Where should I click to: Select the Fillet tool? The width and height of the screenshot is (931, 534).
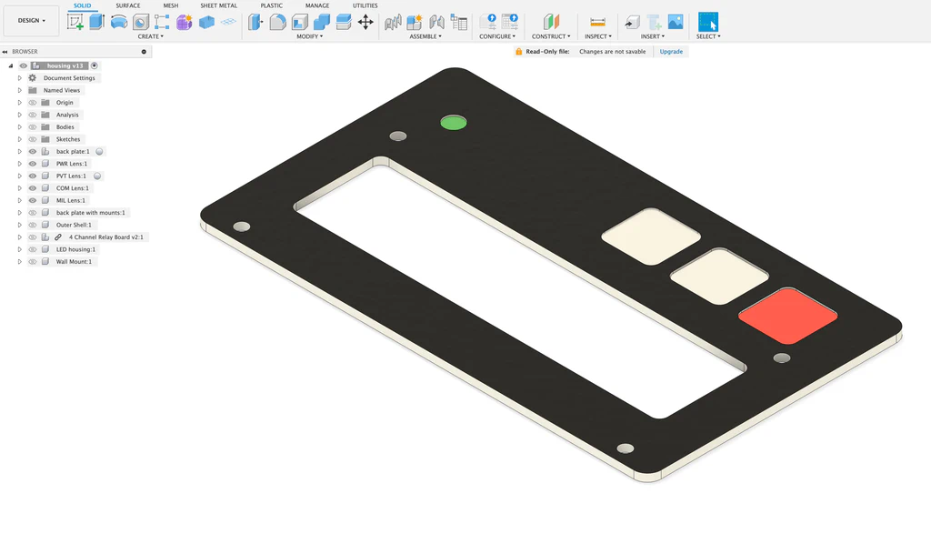pyautogui.click(x=277, y=22)
